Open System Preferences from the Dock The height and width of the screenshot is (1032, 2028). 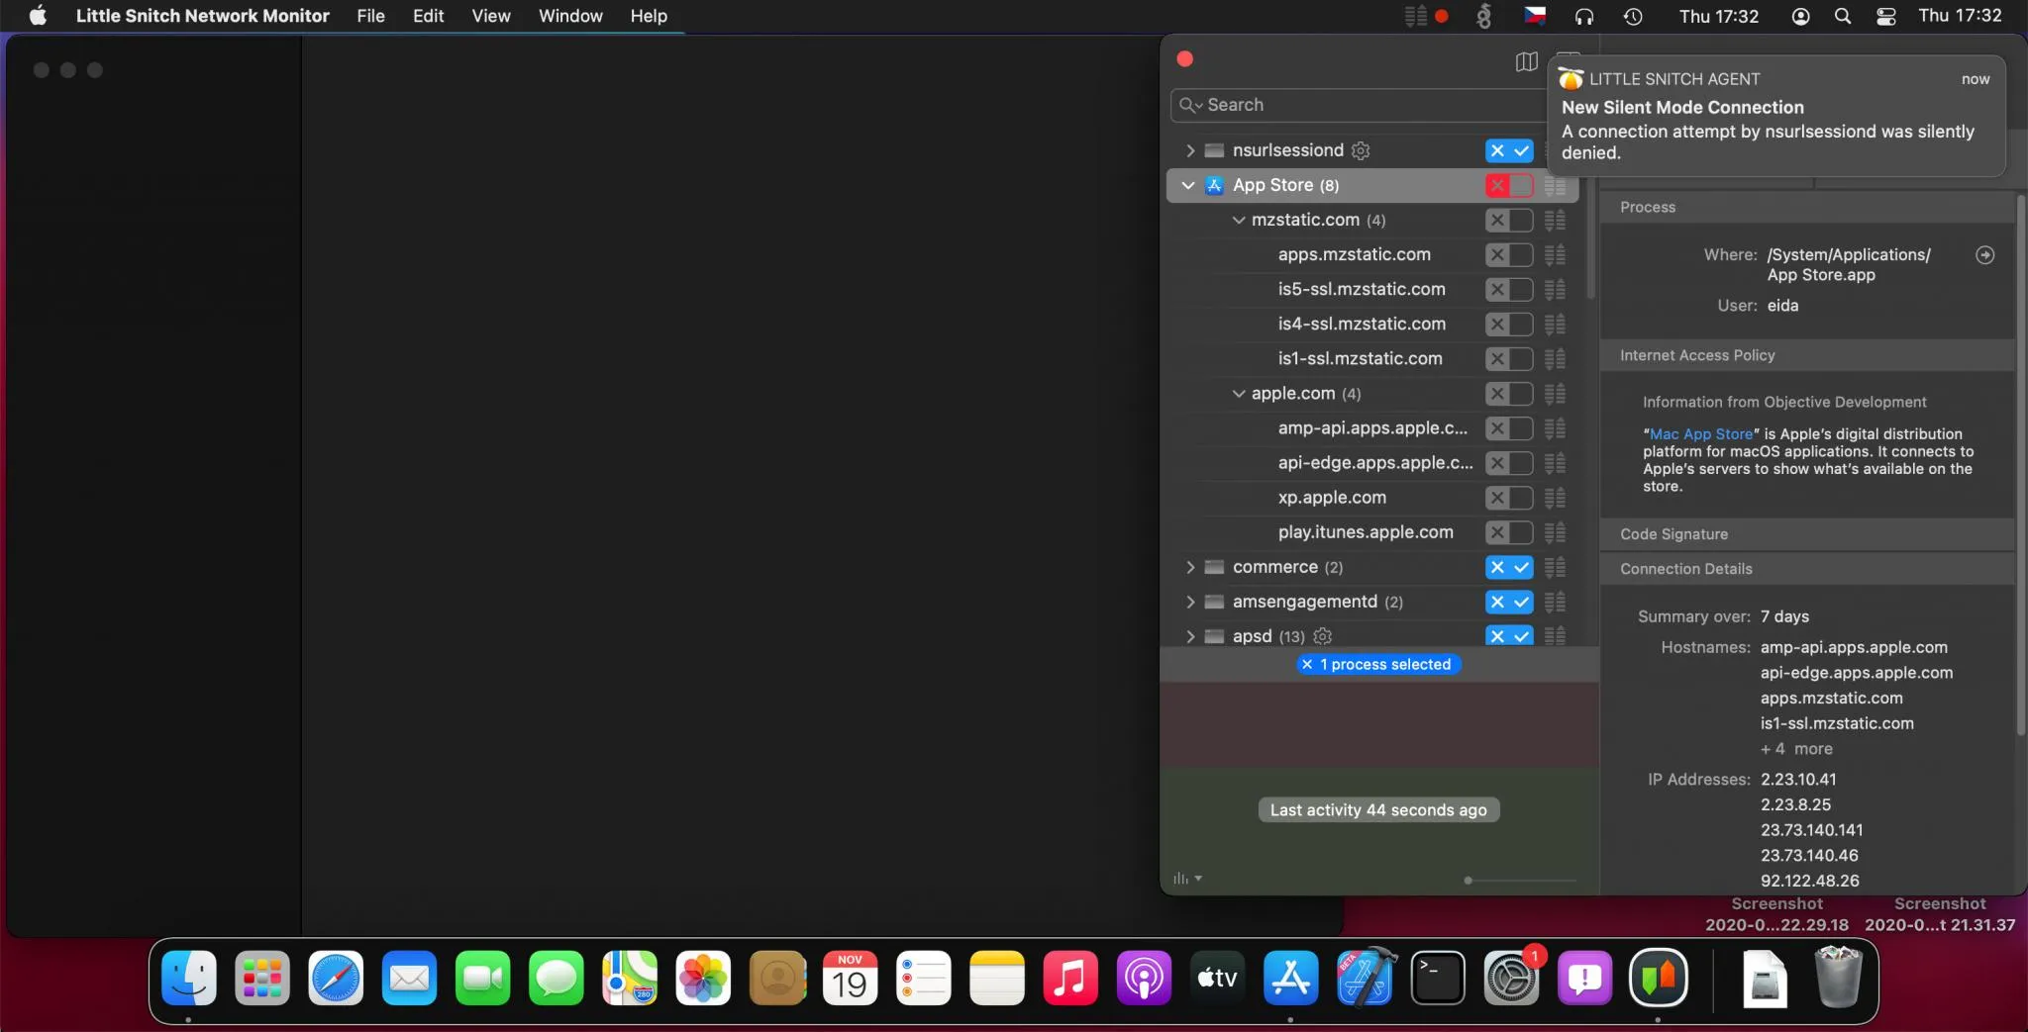[1511, 979]
